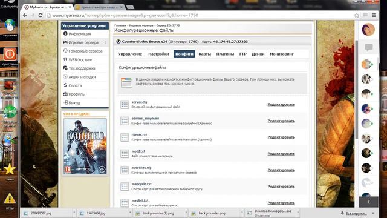Switch to the Карты tab

click(x=204, y=54)
